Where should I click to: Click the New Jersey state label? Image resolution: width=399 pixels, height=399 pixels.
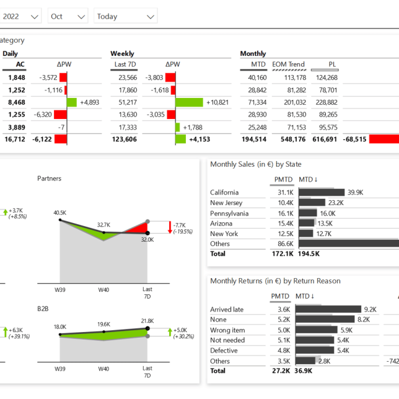click(x=226, y=203)
